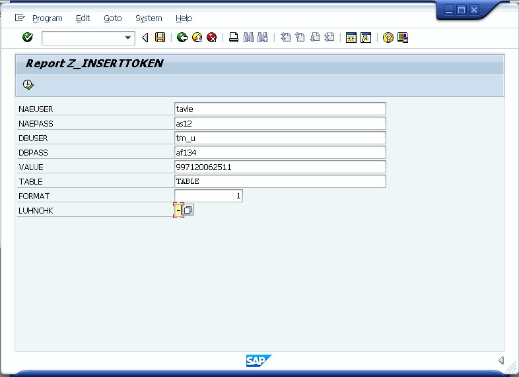Go to First Page icon

click(x=285, y=38)
